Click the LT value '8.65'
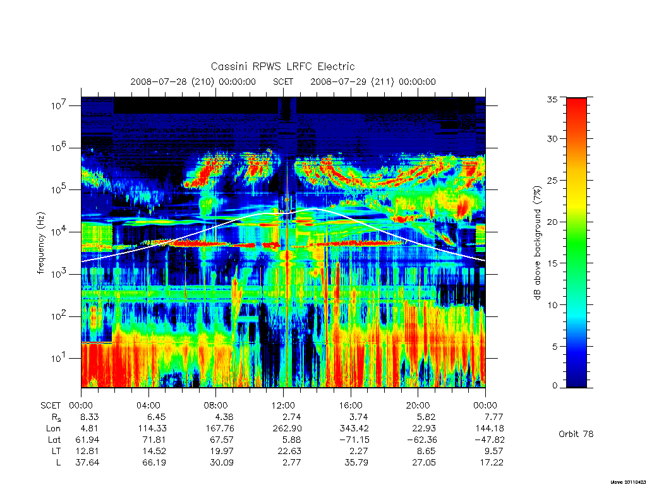This screenshot has height=485, width=647. click(426, 451)
